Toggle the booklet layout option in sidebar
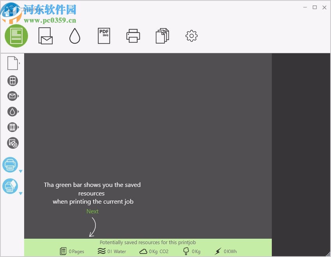 coord(13,127)
